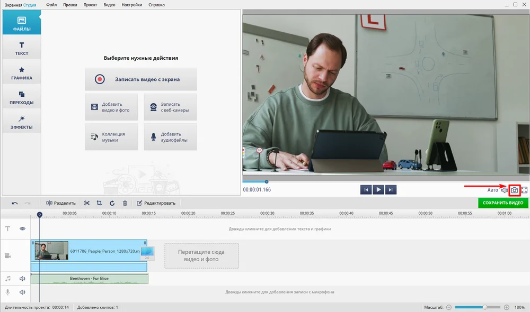Toggle preview volume speaker icon

coord(505,190)
